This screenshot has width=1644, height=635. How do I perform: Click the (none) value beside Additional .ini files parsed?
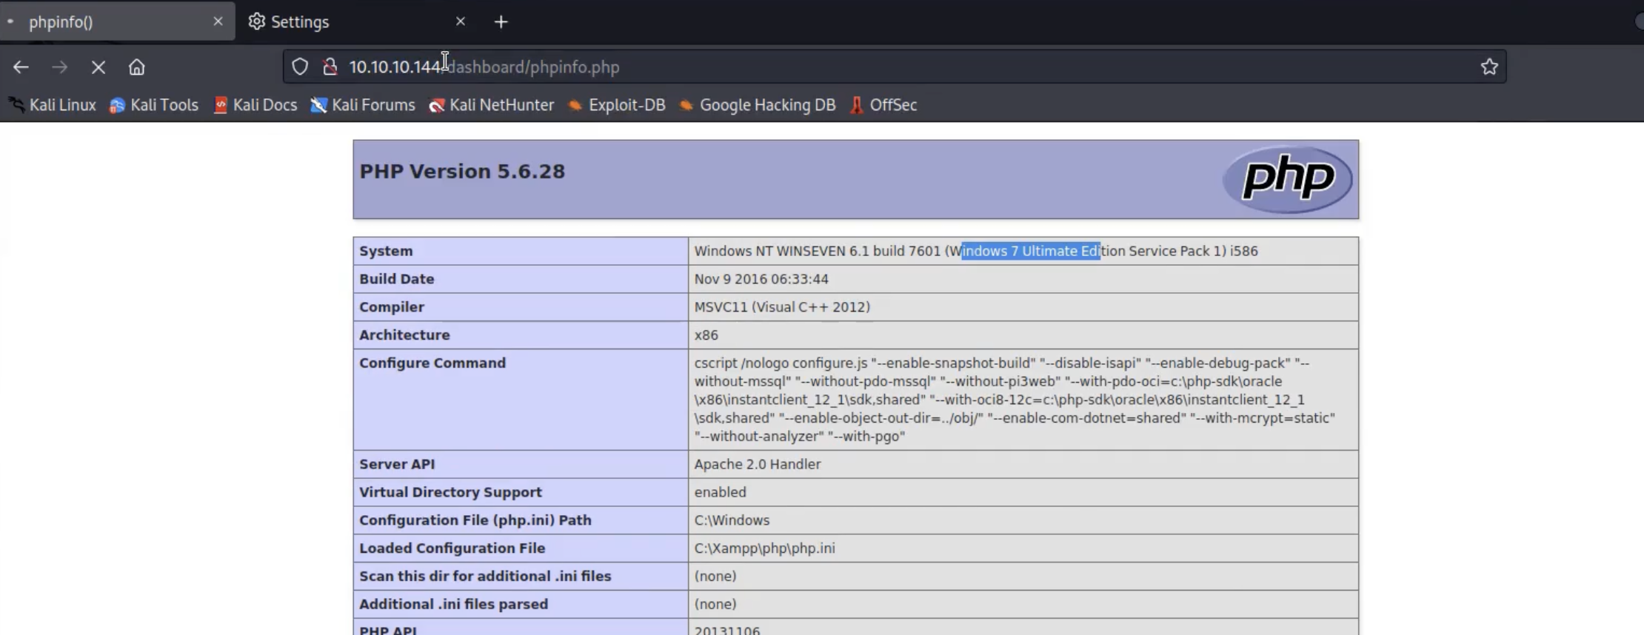[x=715, y=605]
